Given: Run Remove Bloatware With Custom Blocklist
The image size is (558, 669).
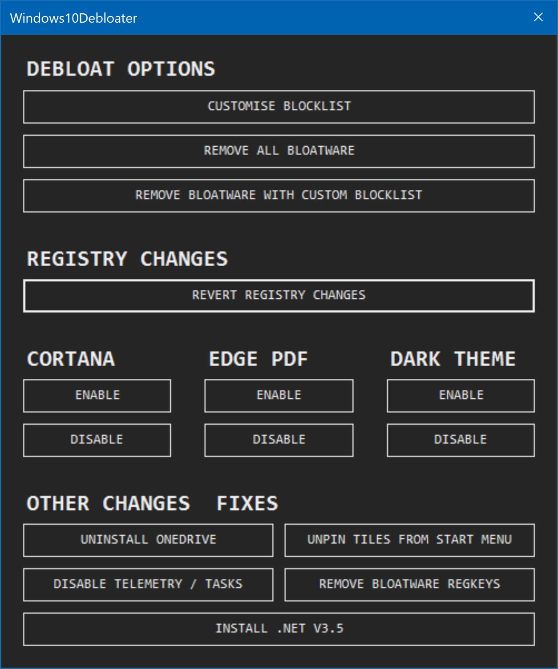Looking at the screenshot, I should point(279,196).
